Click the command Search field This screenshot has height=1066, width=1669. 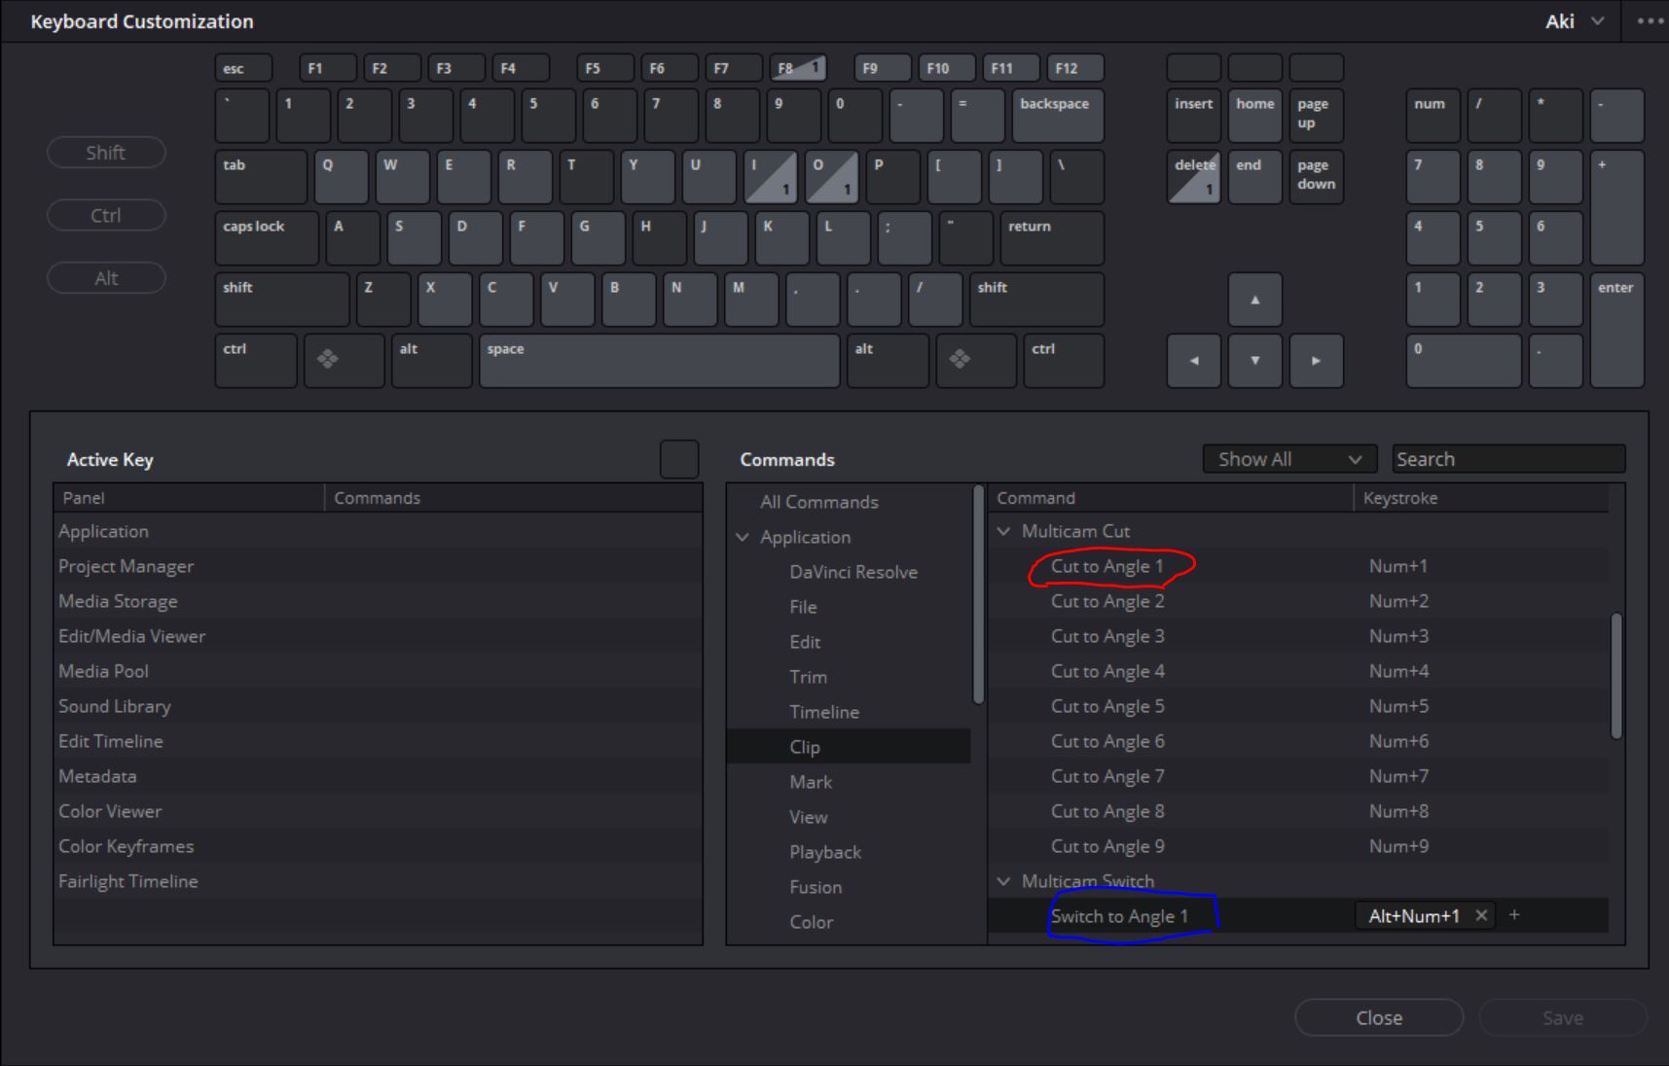[x=1508, y=459]
